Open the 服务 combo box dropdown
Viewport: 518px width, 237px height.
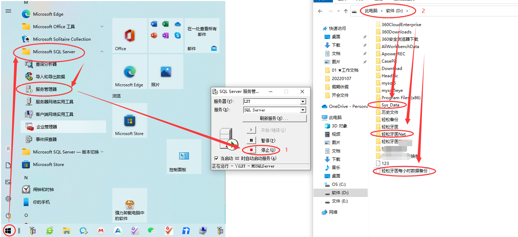(303, 110)
